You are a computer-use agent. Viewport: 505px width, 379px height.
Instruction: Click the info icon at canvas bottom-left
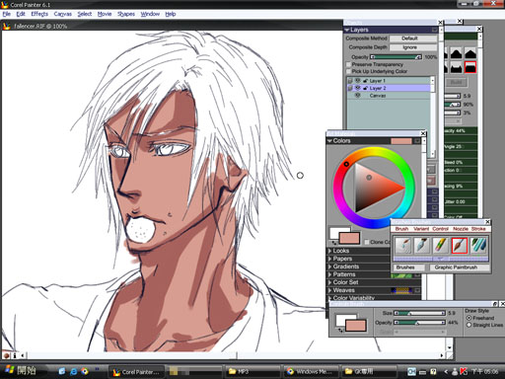[x=15, y=355]
